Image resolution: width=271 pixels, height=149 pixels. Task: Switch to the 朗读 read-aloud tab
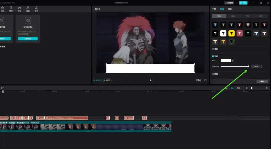tap(230, 9)
